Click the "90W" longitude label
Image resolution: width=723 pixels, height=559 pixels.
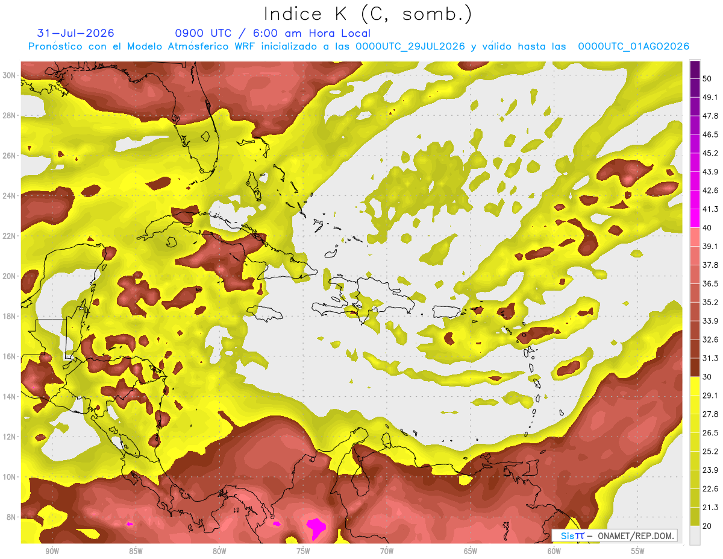click(52, 551)
